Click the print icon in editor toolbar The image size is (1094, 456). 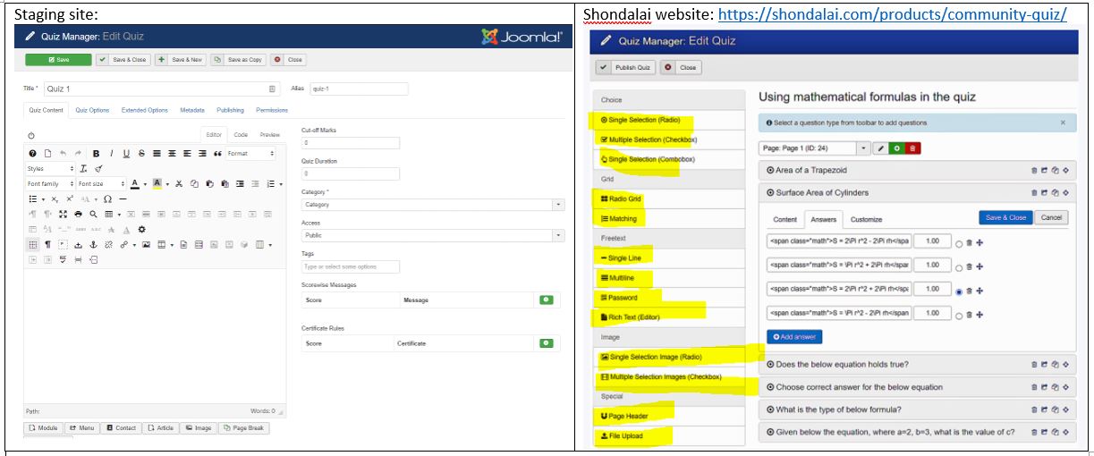click(80, 214)
